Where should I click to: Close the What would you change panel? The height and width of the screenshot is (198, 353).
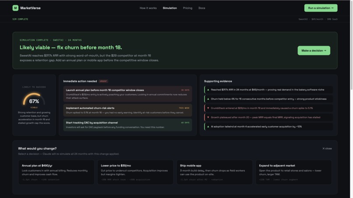(327, 148)
